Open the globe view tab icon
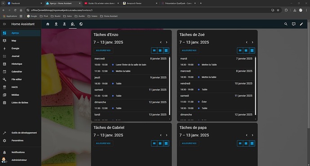 81,24
